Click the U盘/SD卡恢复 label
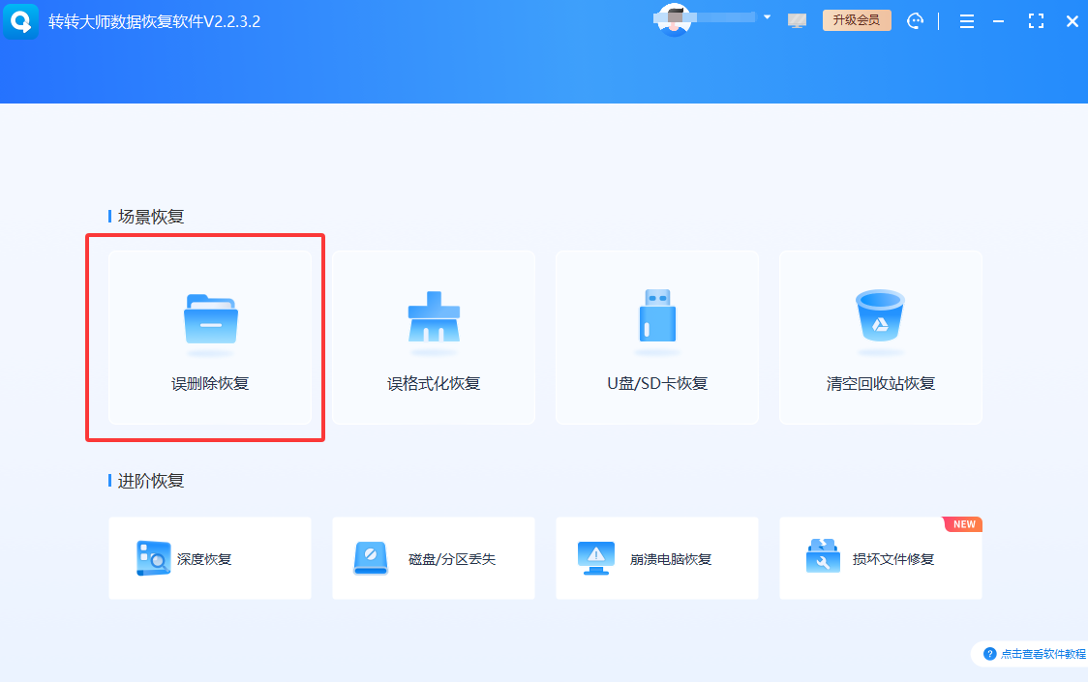This screenshot has height=682, width=1088. click(x=657, y=384)
